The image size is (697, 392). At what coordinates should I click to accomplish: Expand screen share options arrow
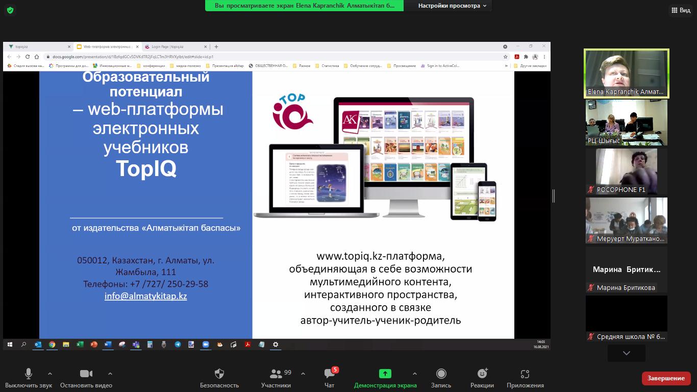click(x=414, y=374)
